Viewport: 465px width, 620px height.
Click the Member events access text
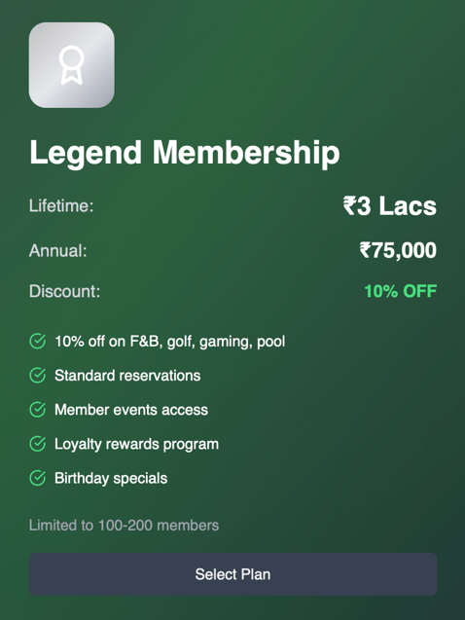(x=131, y=410)
